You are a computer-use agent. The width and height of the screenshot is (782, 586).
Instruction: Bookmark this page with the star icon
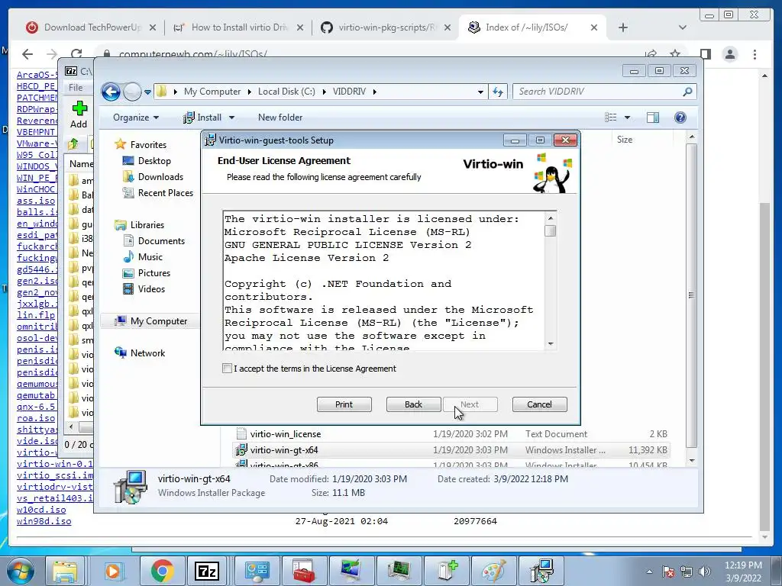675,54
